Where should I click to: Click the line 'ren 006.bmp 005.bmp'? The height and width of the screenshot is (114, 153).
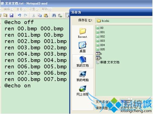[x=36, y=67]
